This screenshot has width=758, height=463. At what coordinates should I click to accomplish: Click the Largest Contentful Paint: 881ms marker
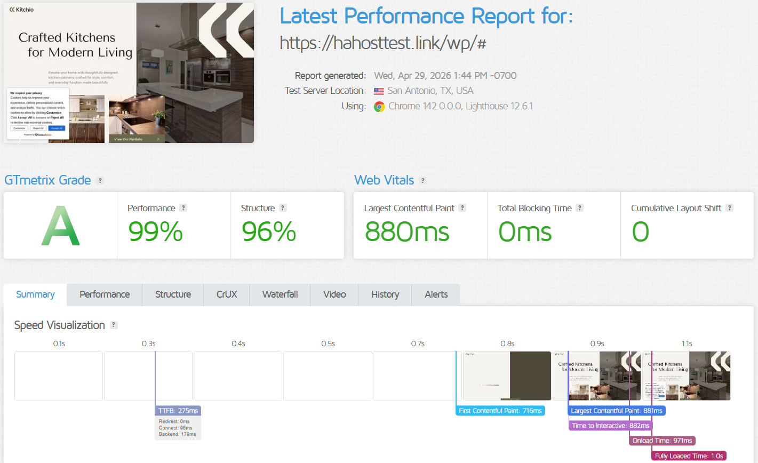[x=617, y=411]
